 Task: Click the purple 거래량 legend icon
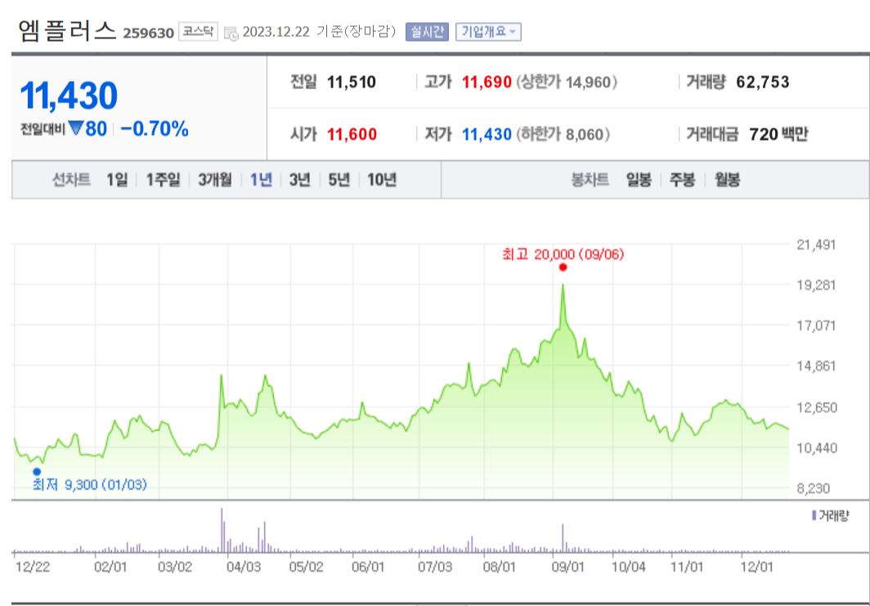814,516
